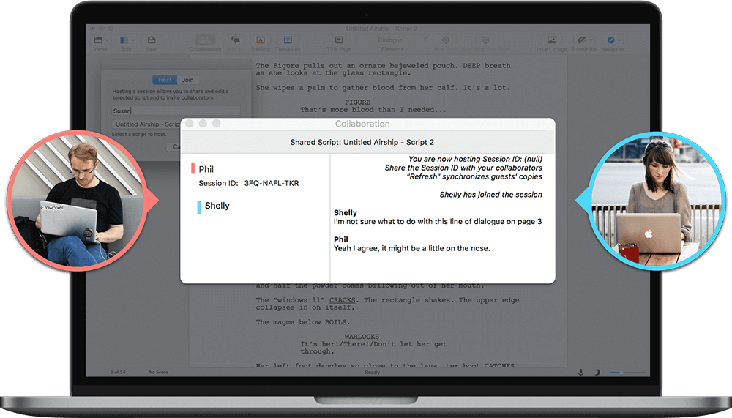
Task: Select the Host tab in session dialog
Action: pyautogui.click(x=164, y=80)
